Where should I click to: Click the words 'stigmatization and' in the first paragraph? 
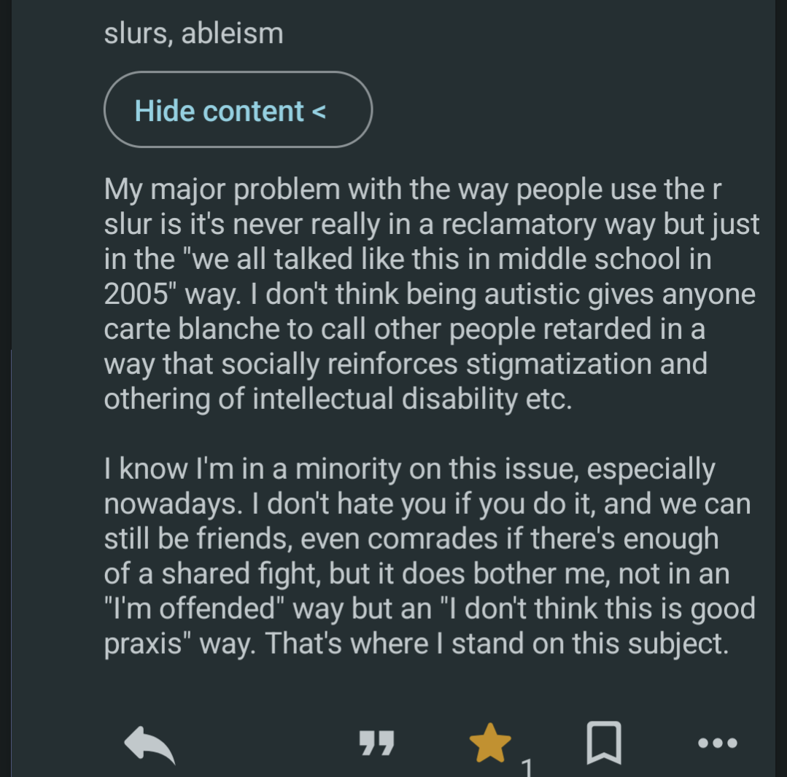586,364
